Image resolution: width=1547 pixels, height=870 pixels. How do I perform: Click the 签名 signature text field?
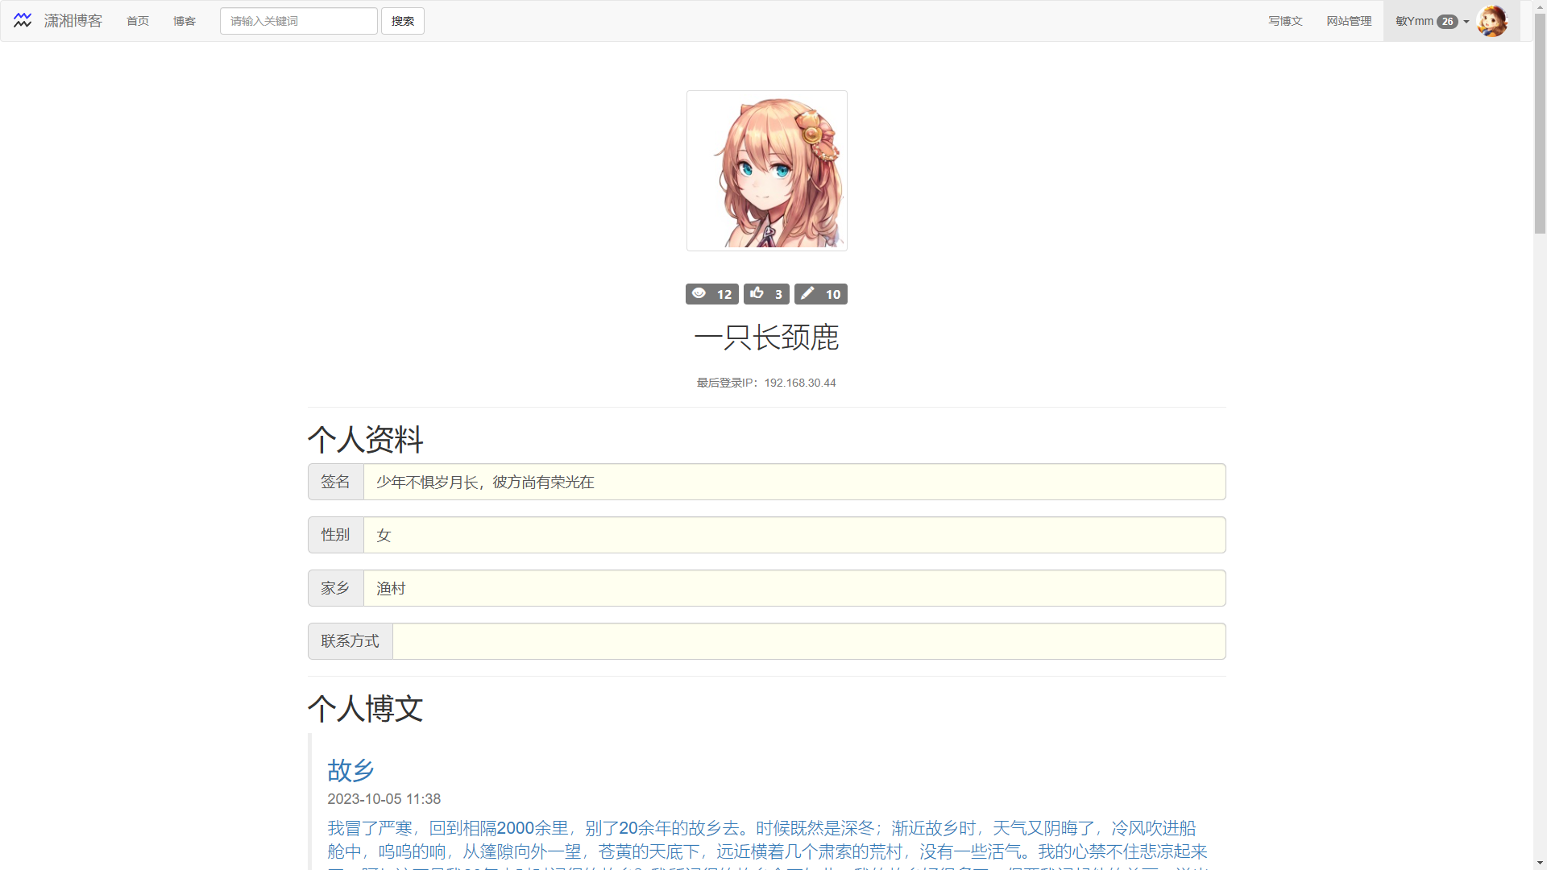pyautogui.click(x=794, y=482)
